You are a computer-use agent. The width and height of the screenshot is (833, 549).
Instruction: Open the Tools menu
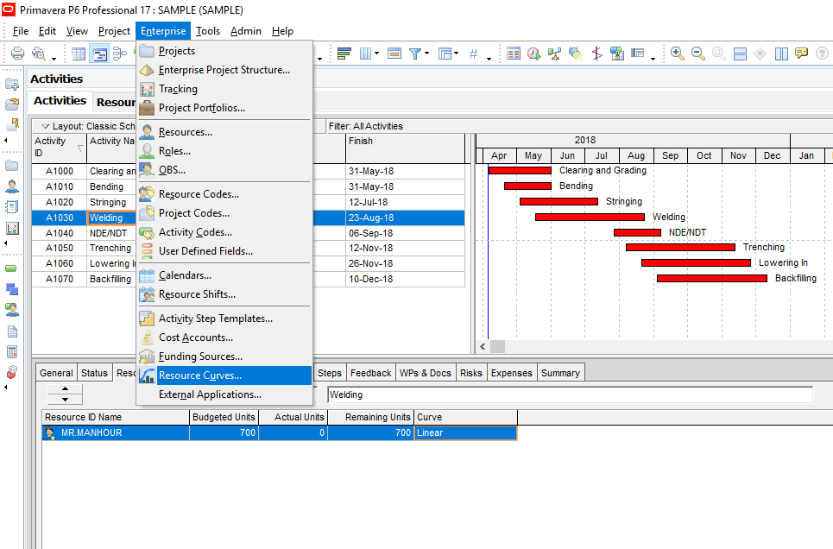(208, 31)
